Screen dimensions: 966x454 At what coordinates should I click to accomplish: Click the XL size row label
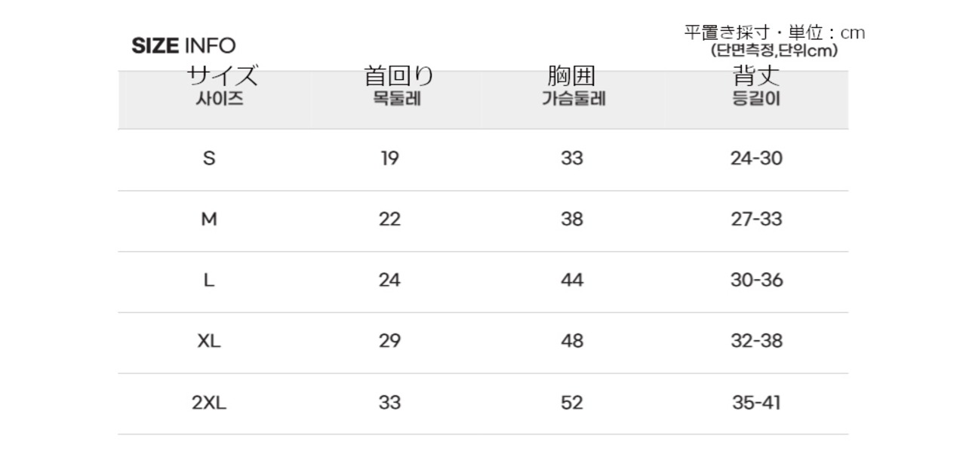209,341
